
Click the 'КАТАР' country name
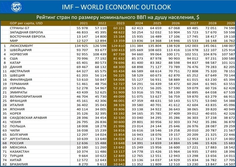[x=15, y=63]
